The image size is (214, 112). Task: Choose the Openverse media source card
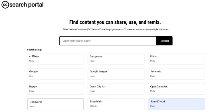pyautogui.click(x=55, y=104)
